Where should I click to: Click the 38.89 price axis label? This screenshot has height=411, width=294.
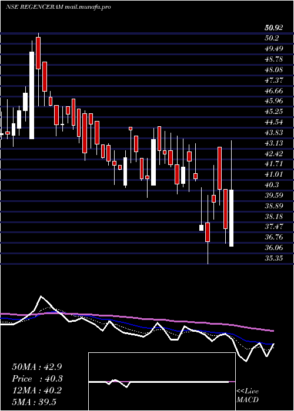click(274, 206)
